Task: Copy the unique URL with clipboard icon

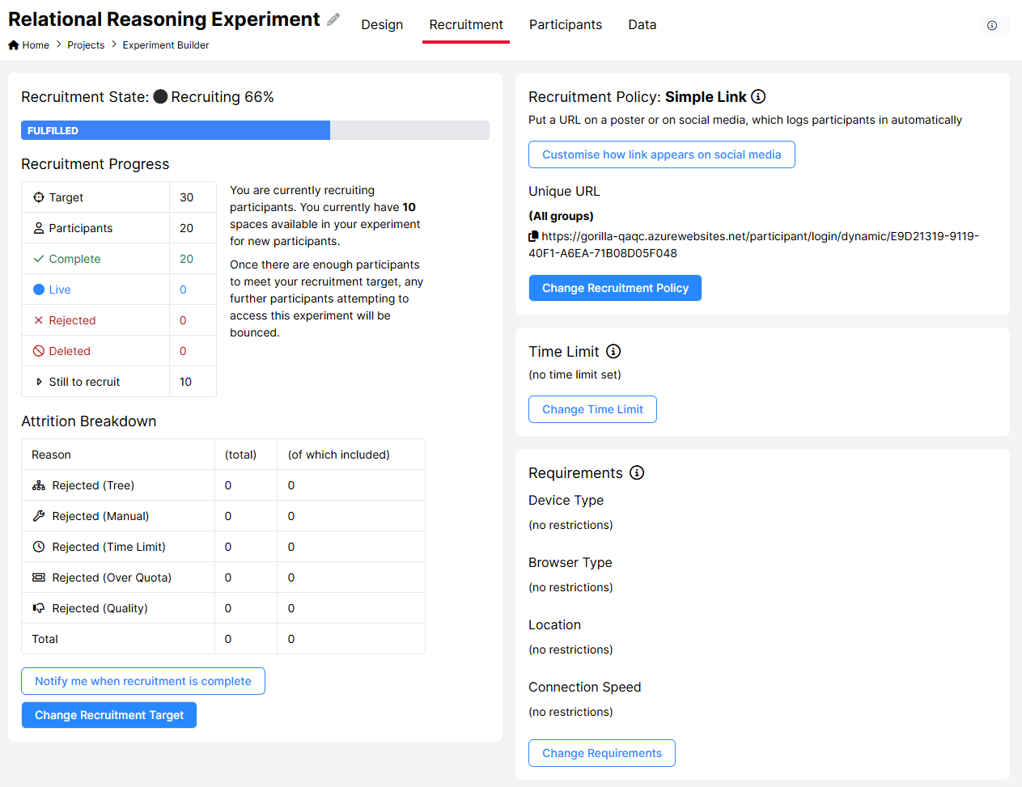Action: (x=533, y=236)
